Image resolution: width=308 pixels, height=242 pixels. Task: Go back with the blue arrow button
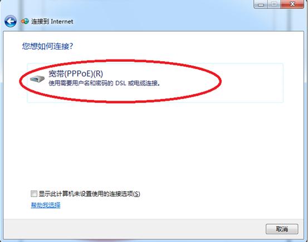click(x=11, y=21)
